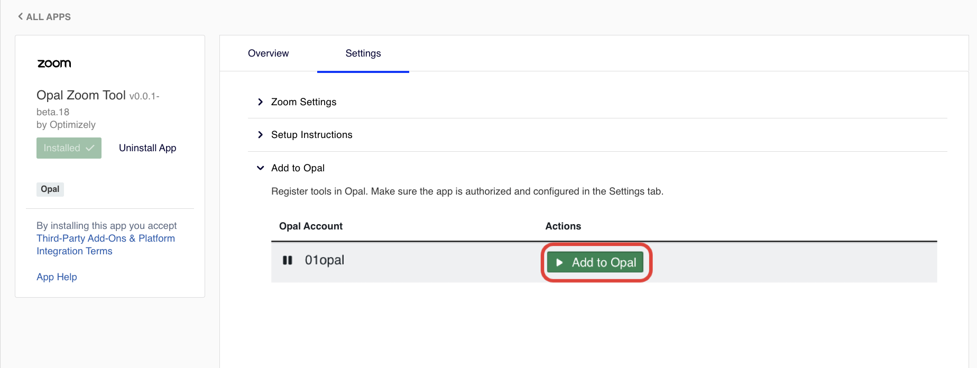Click the Opal Zoom Tool title

[x=81, y=95]
